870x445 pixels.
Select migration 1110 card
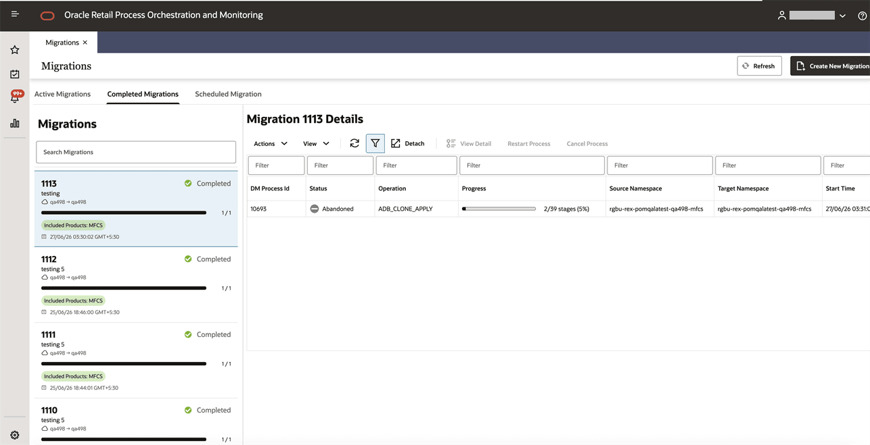(136, 421)
